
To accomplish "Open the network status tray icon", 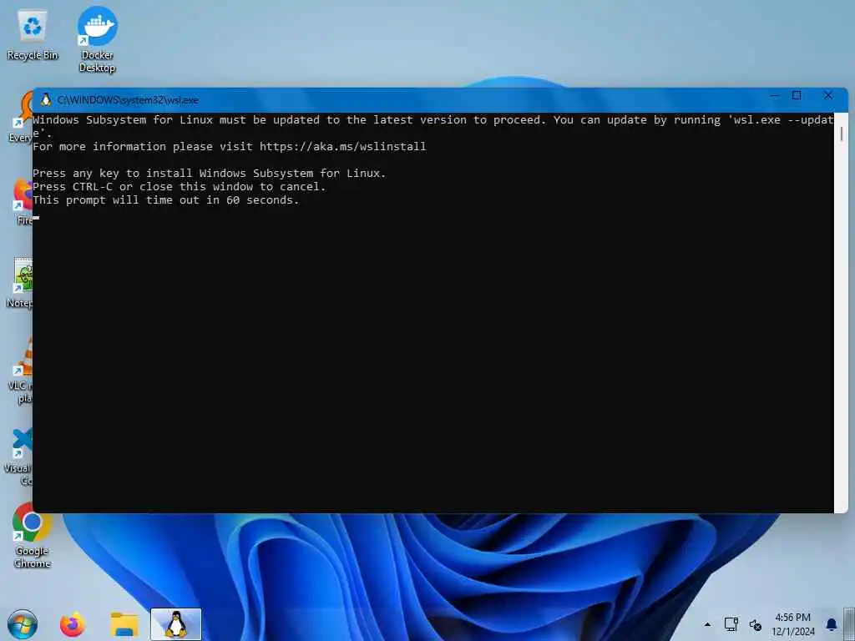I will tap(731, 624).
